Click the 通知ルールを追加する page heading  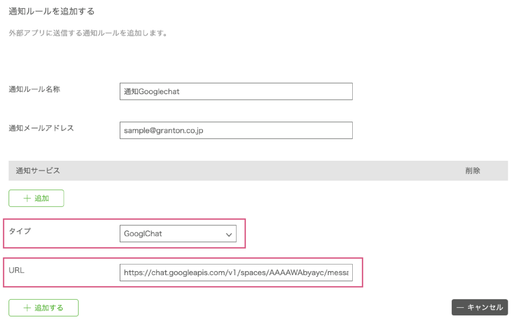pyautogui.click(x=52, y=11)
